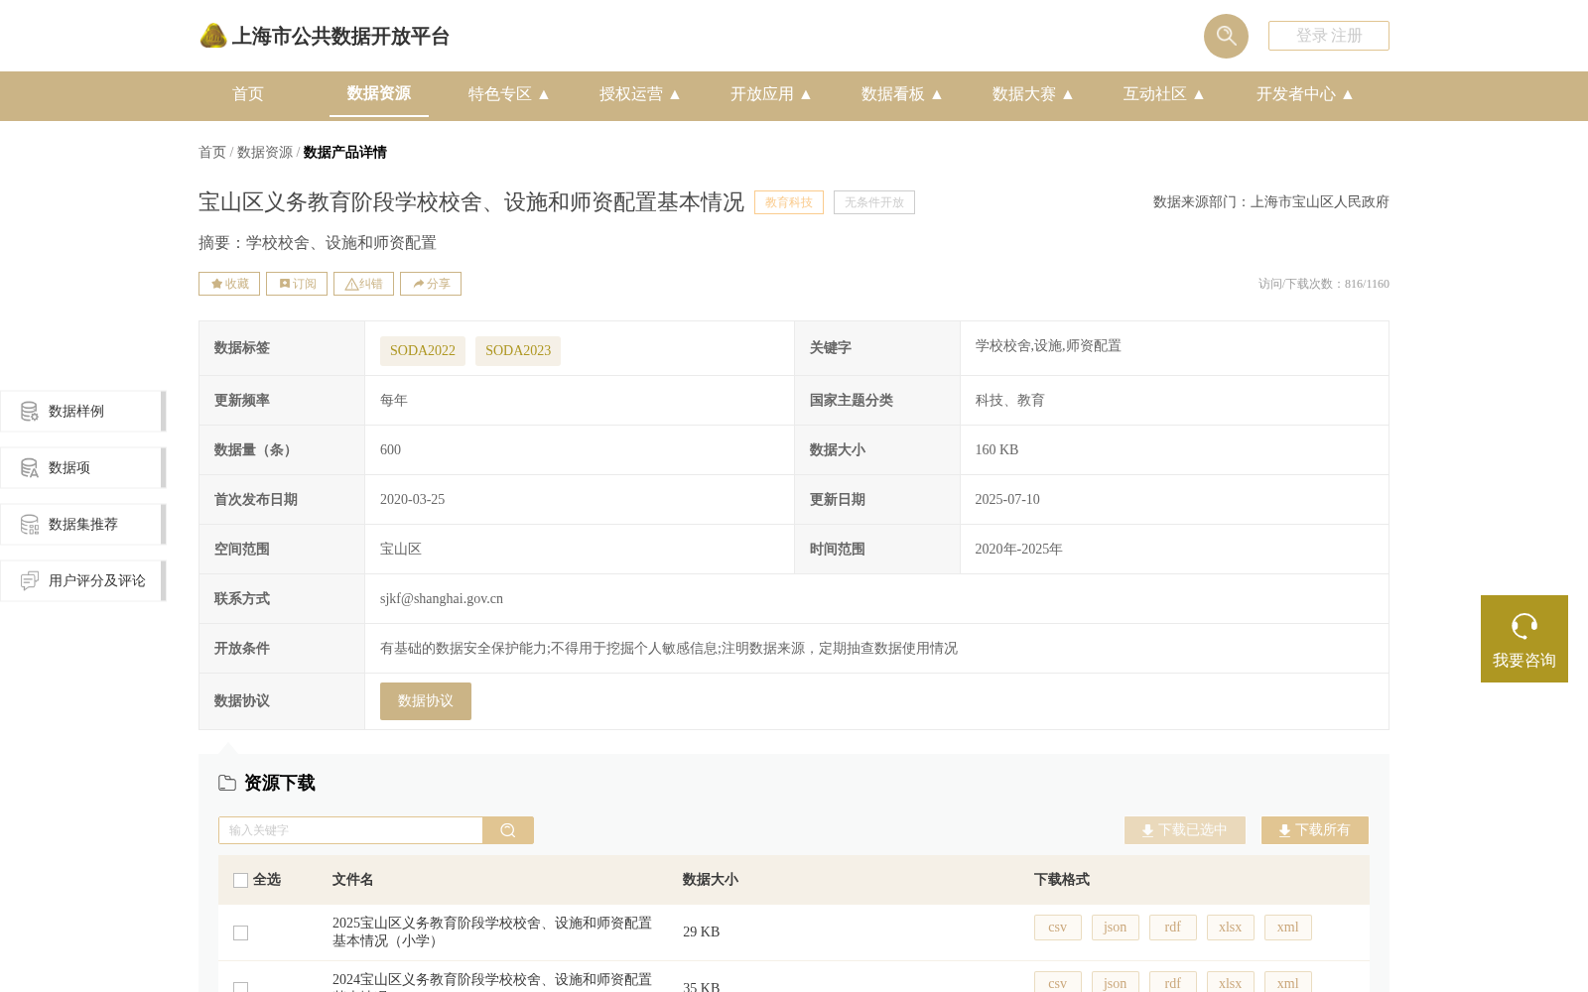Viewport: 1588px width, 992px height.
Task: Click the 访问/下载次数 816/1160 counter
Action: click(1324, 284)
